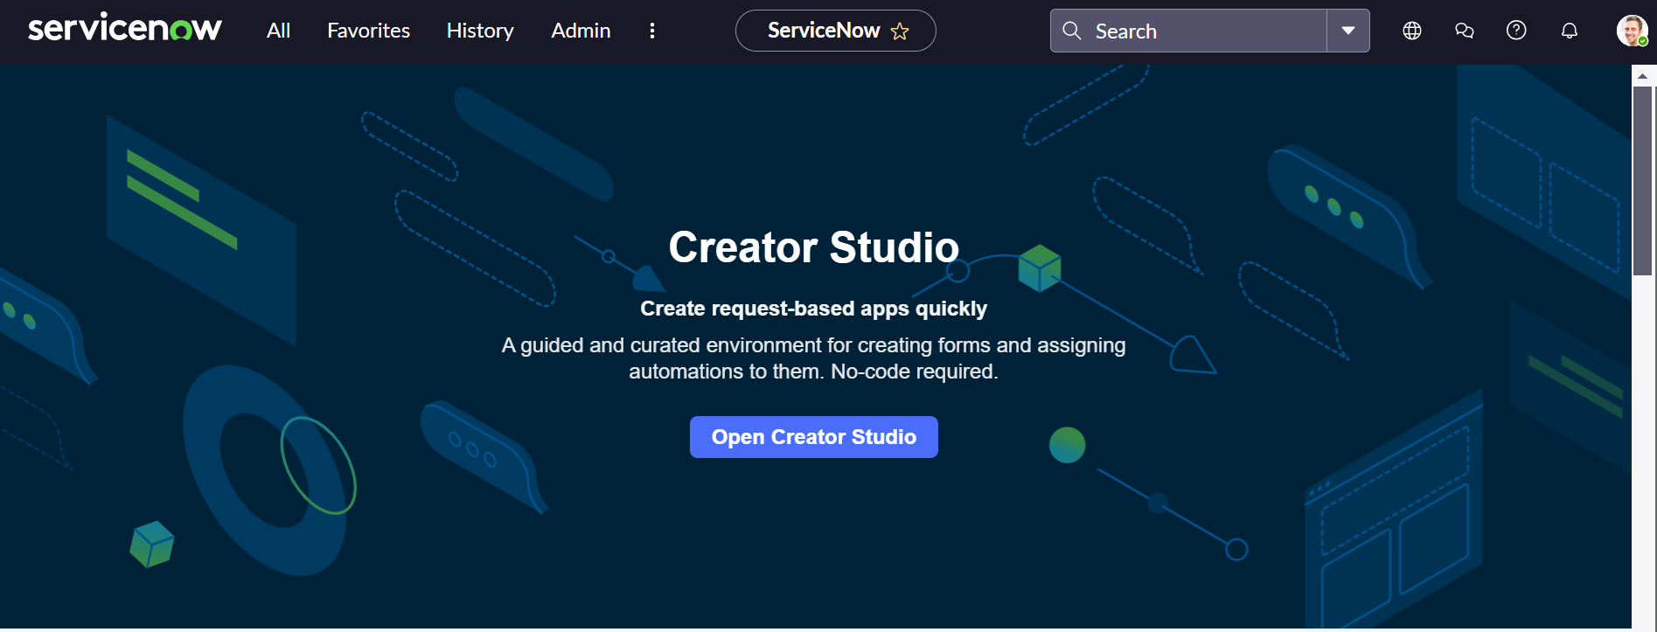Viewport: 1657px width, 632px height.
Task: Open the All menu
Action: tap(278, 31)
